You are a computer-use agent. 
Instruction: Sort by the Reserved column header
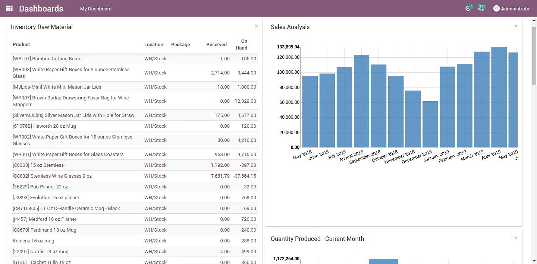coord(216,44)
